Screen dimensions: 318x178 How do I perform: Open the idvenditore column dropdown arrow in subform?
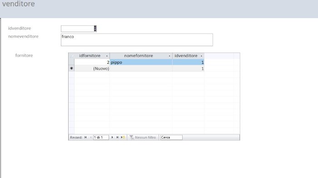[x=201, y=56]
